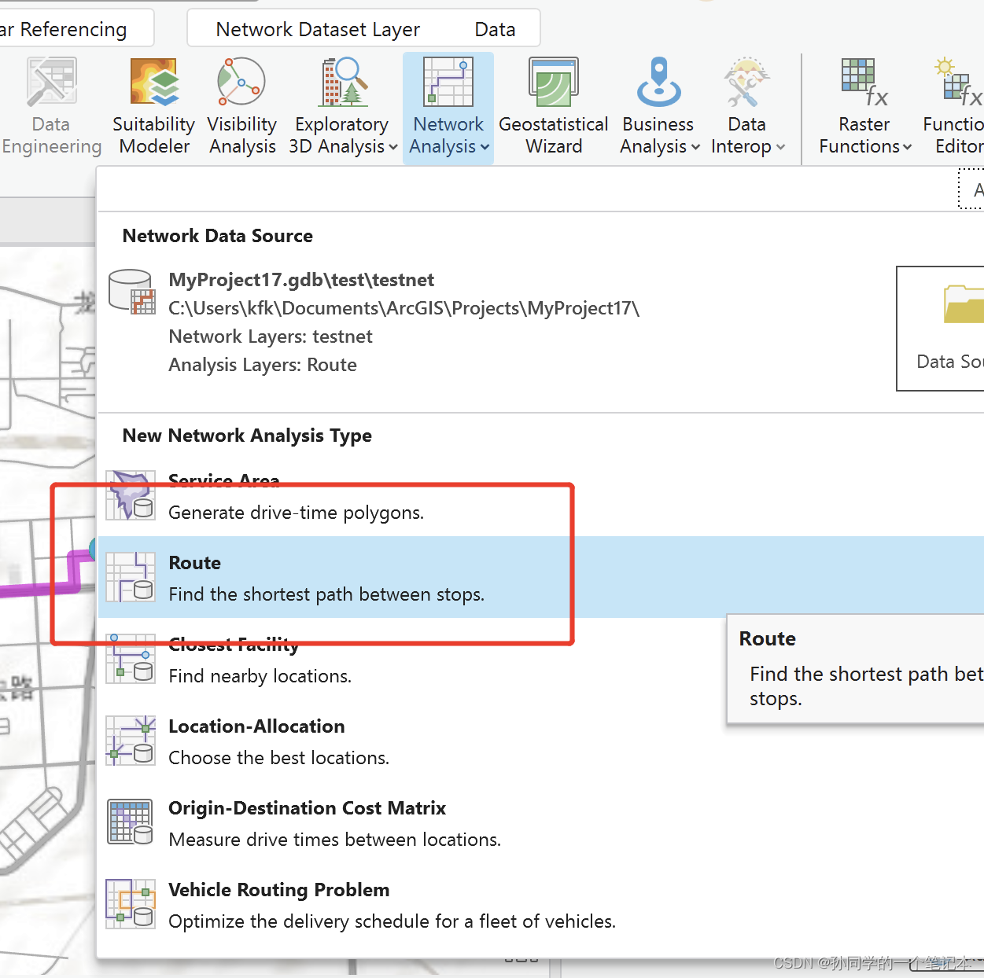The width and height of the screenshot is (984, 978).
Task: Click the Origin-Destination Cost Matrix icon
Action: [x=131, y=822]
